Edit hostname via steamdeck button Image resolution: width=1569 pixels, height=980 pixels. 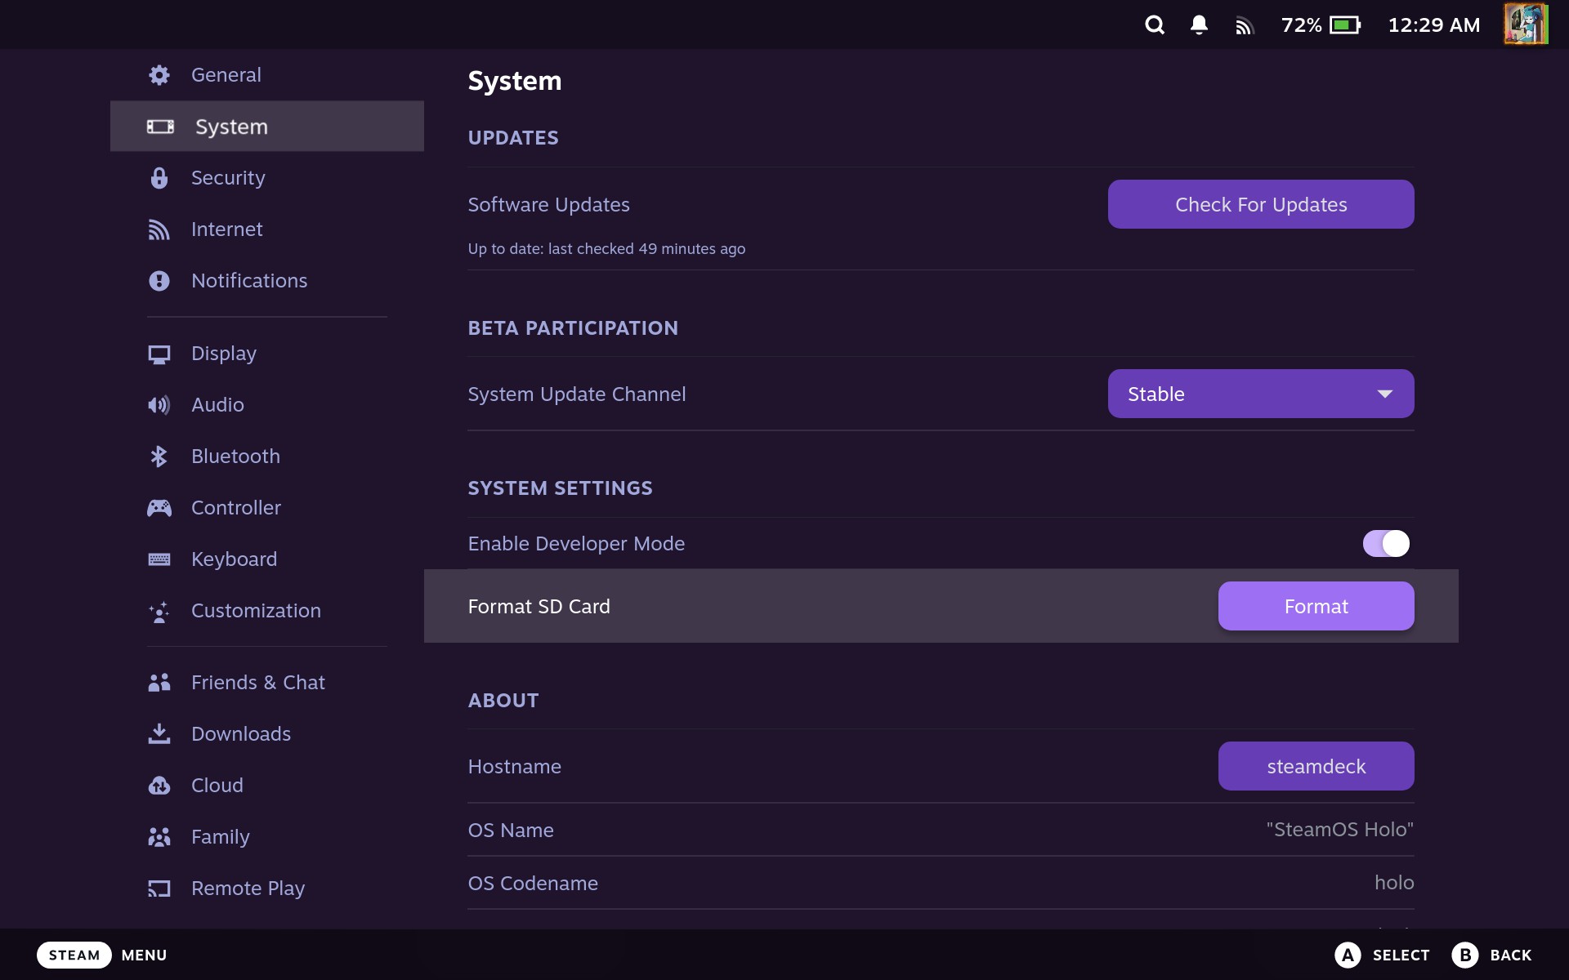[x=1316, y=766]
